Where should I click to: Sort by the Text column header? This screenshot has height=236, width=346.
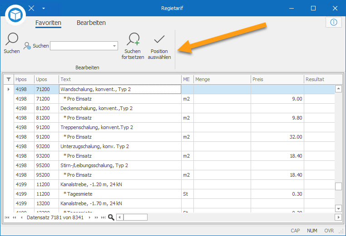120,79
